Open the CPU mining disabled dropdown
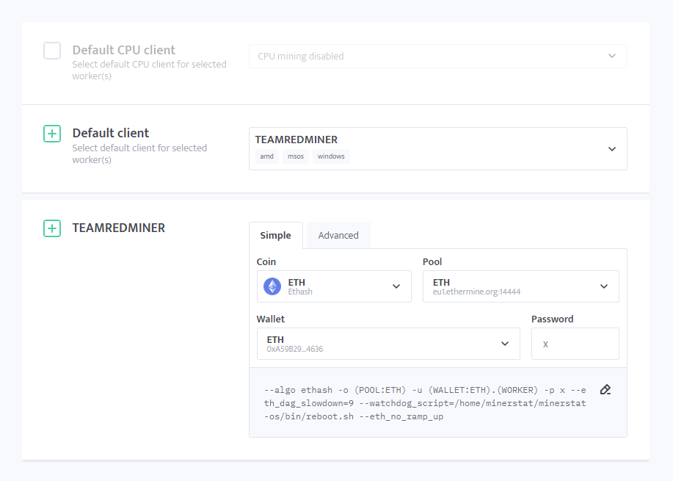The width and height of the screenshot is (673, 481). coord(438,57)
